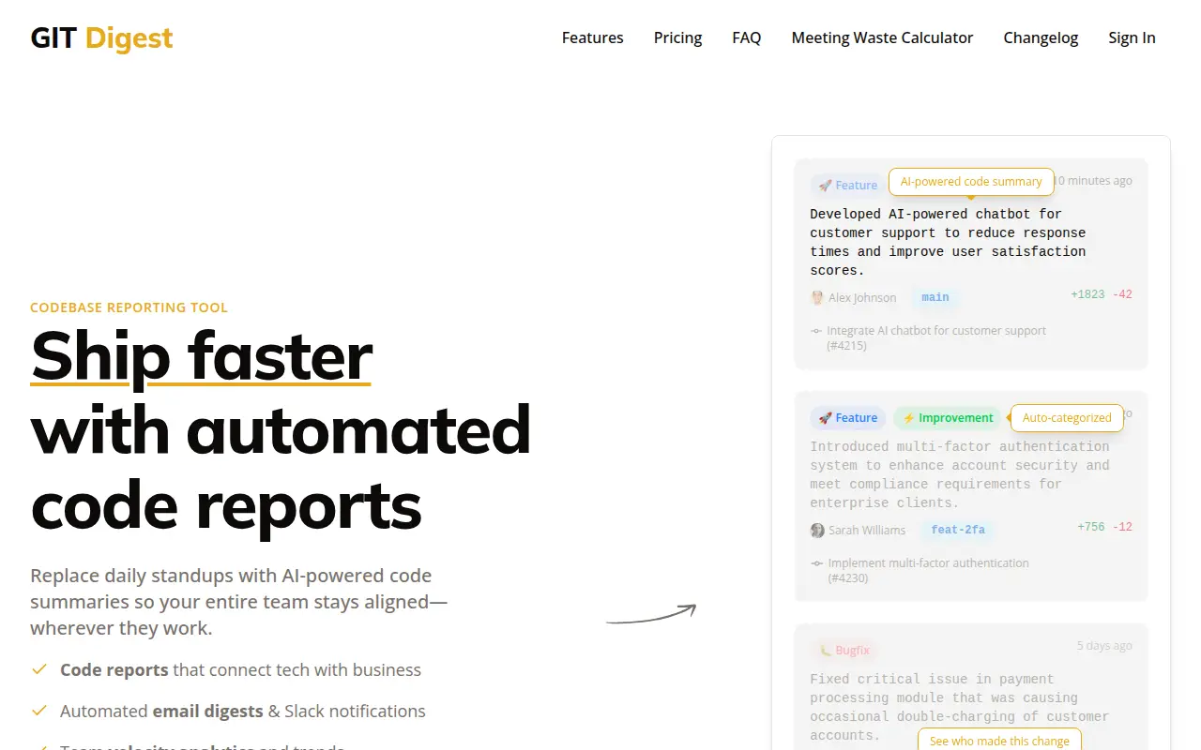Open the Pricing nav item
Screen dimensions: 1201x750
(x=677, y=37)
